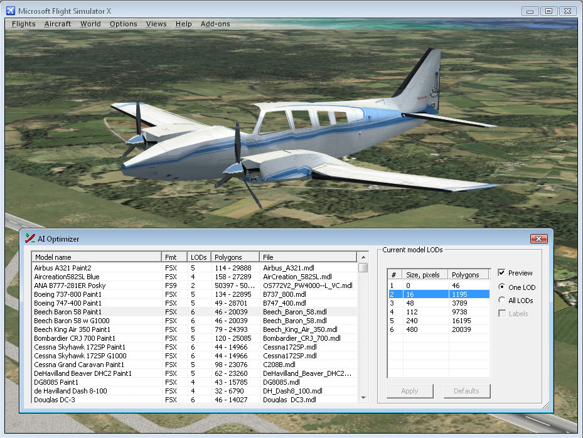
Task: Open the Help menu
Action: [x=184, y=24]
